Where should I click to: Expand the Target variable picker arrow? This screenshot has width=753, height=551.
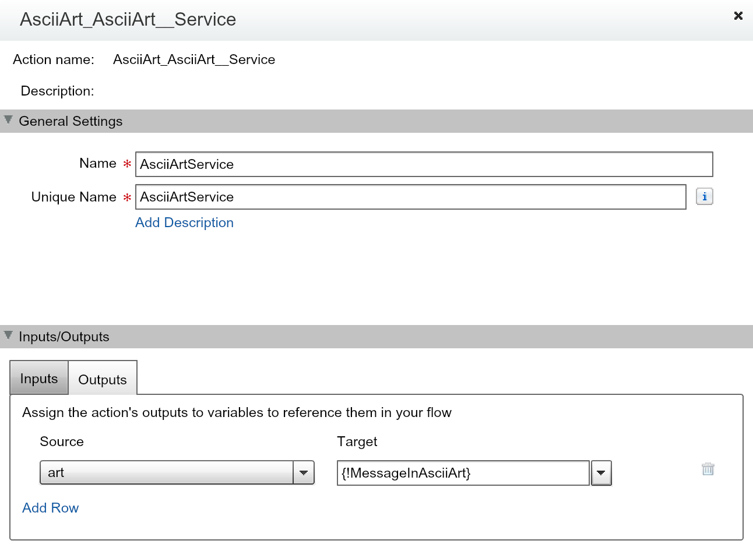(601, 473)
